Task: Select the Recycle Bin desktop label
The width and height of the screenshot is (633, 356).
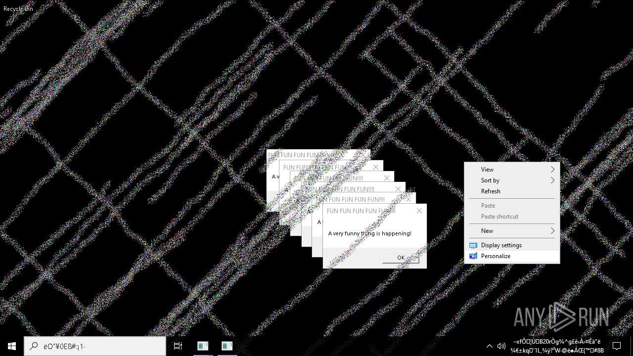Action: pos(18,9)
